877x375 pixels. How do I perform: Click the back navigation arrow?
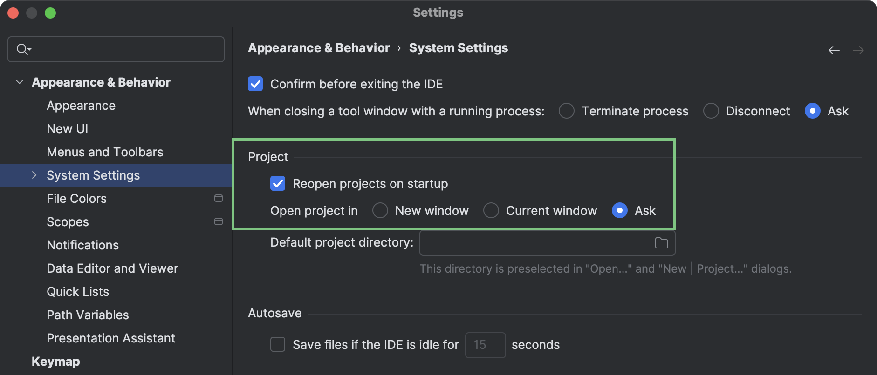pyautogui.click(x=834, y=50)
